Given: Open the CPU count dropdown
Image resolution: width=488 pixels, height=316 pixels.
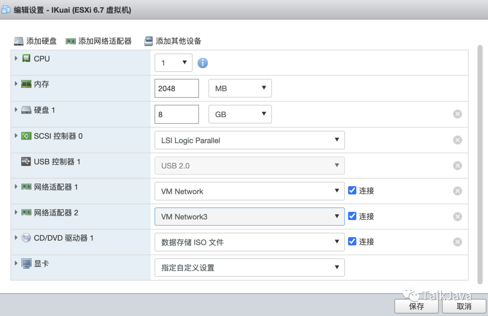Looking at the screenshot, I should point(174,63).
